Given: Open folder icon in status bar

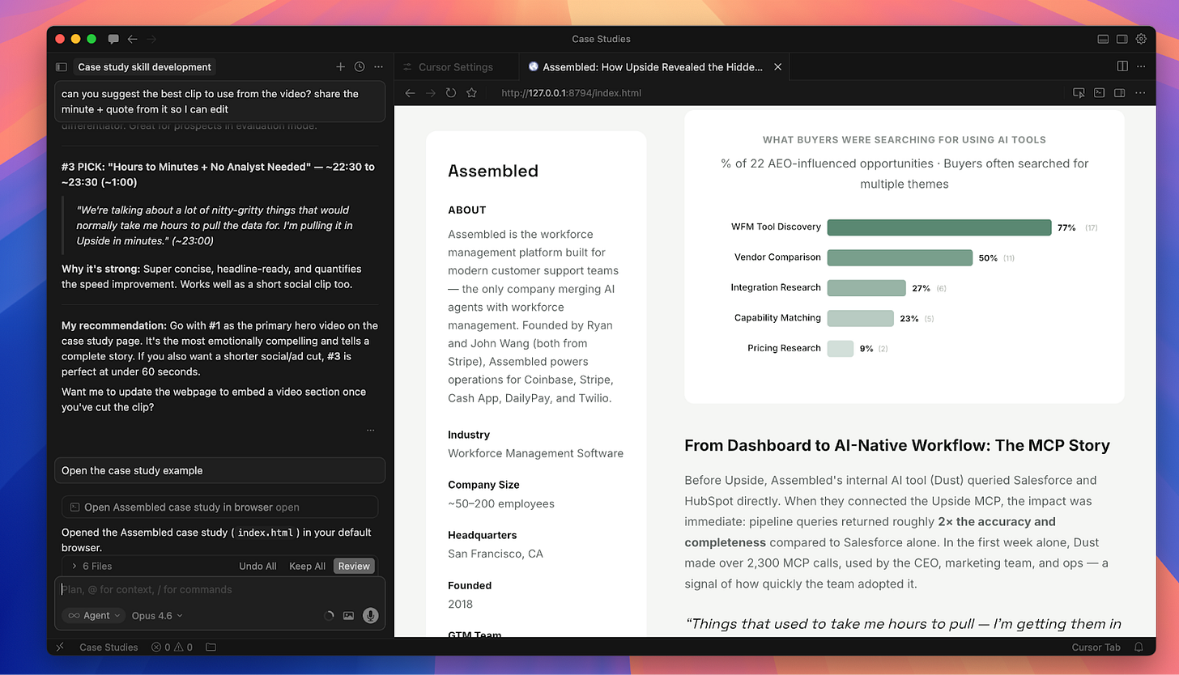Looking at the screenshot, I should pos(211,647).
